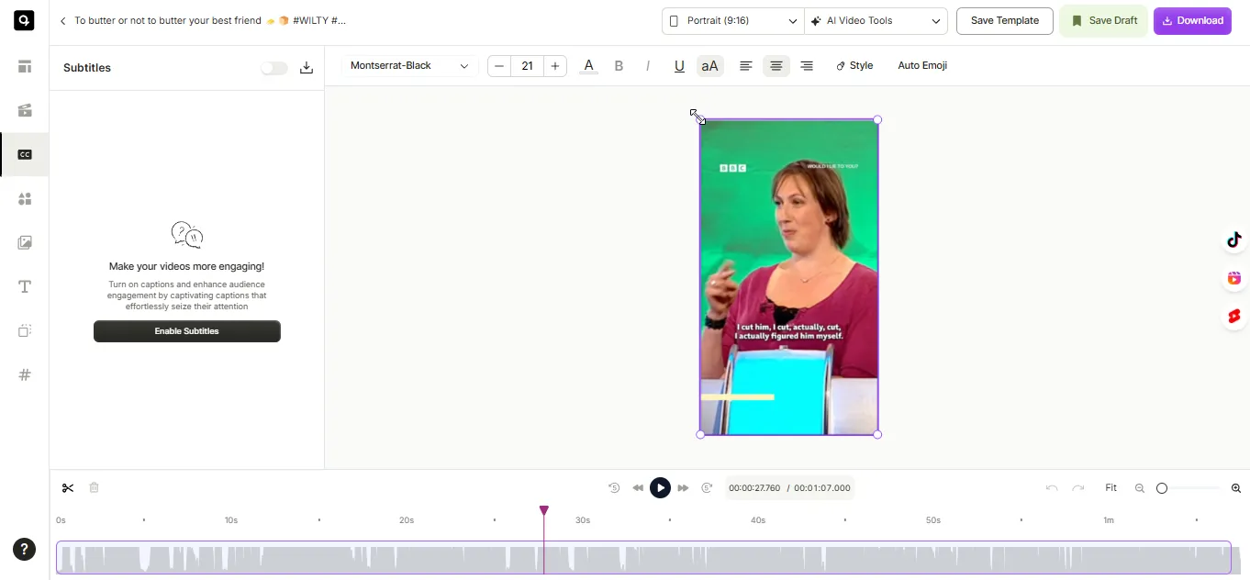Expand the Portrait (9:16) aspect dropdown
This screenshot has height=580, width=1250.
732,21
